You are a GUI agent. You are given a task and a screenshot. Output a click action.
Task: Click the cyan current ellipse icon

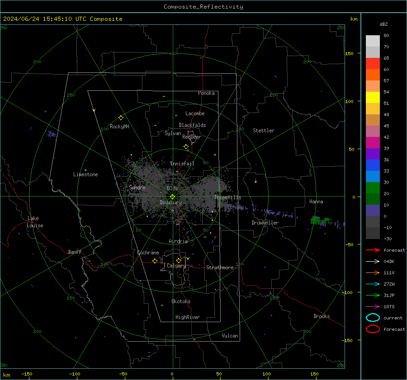(x=373, y=318)
